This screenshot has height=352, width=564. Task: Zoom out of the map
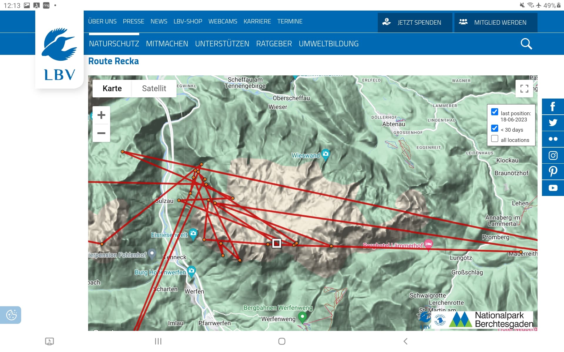tap(101, 133)
